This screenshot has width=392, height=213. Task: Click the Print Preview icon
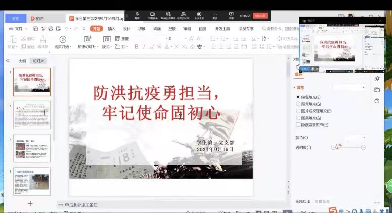click(x=58, y=29)
